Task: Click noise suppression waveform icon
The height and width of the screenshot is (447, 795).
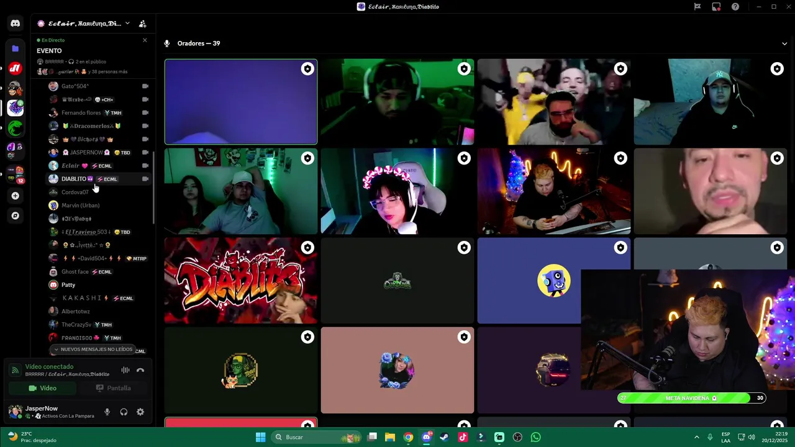Action: (x=125, y=370)
